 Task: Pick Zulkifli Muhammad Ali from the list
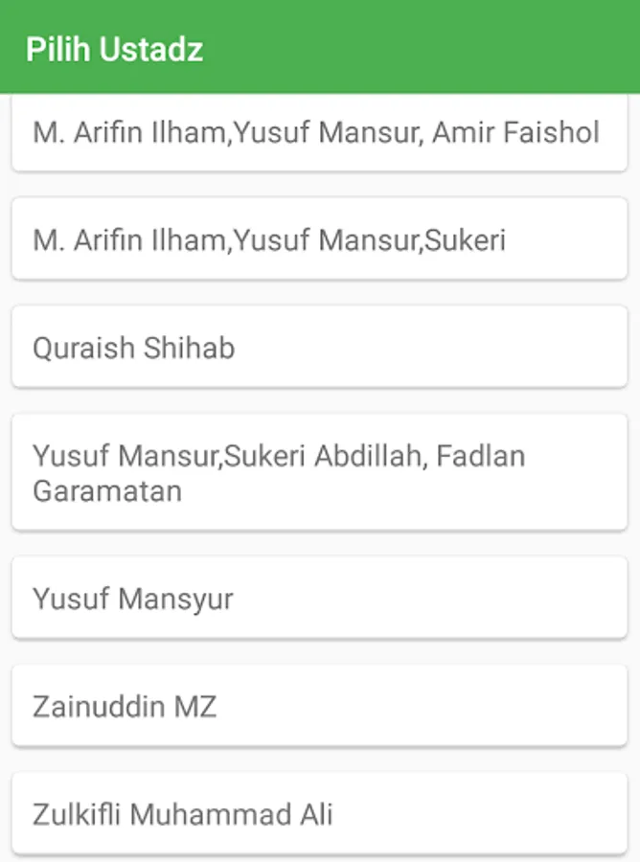[x=319, y=813]
